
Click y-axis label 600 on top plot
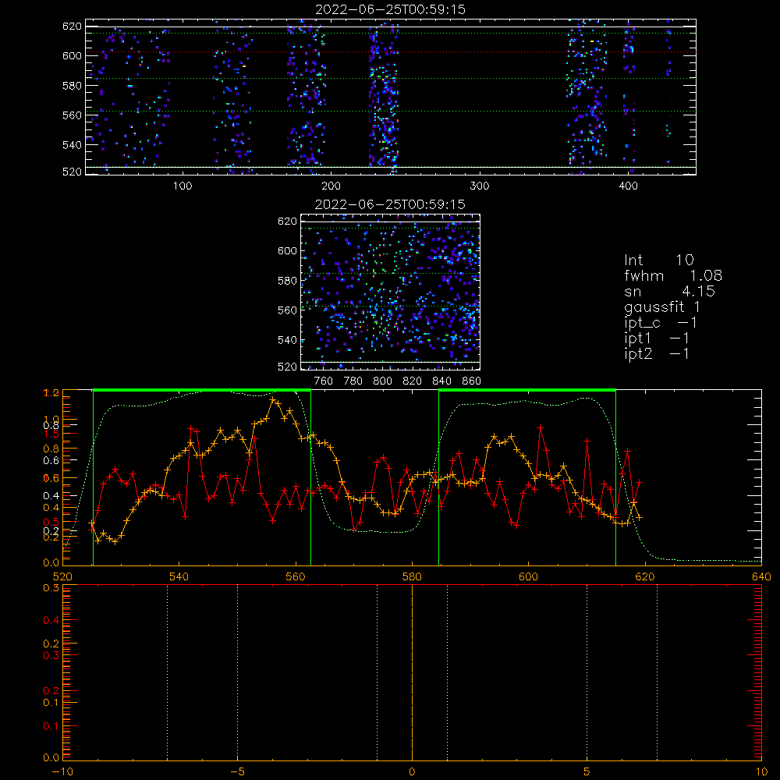tap(72, 55)
